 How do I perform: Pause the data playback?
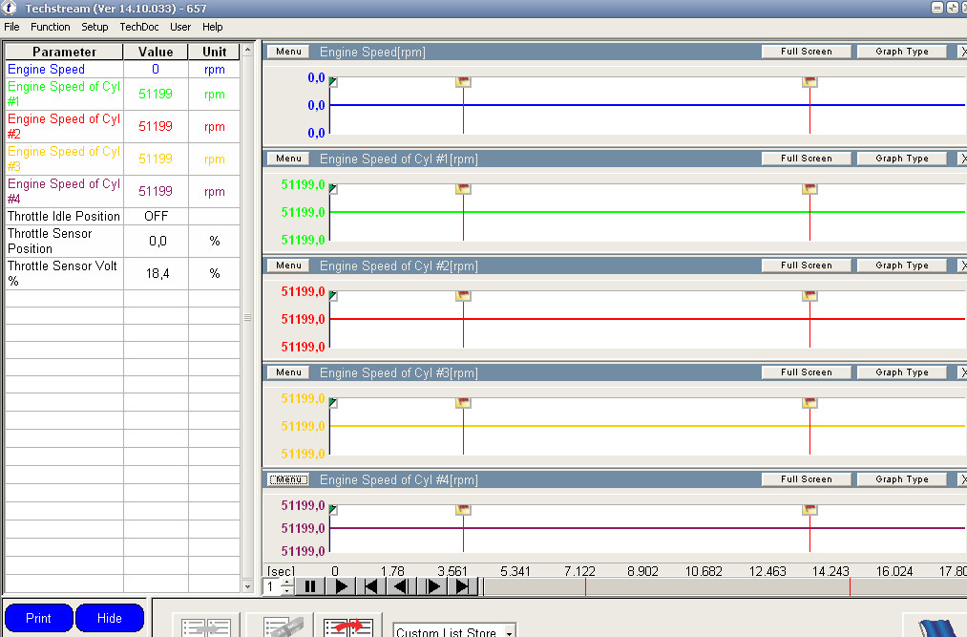pos(310,586)
